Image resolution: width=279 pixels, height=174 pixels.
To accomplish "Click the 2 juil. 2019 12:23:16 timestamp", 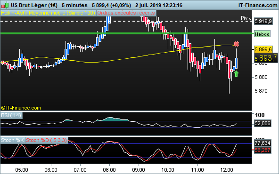I will tap(159, 5).
